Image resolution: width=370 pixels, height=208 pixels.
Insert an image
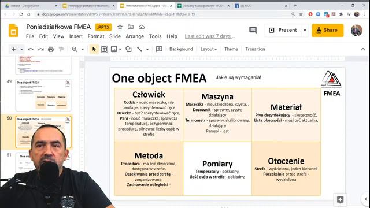point(114,49)
